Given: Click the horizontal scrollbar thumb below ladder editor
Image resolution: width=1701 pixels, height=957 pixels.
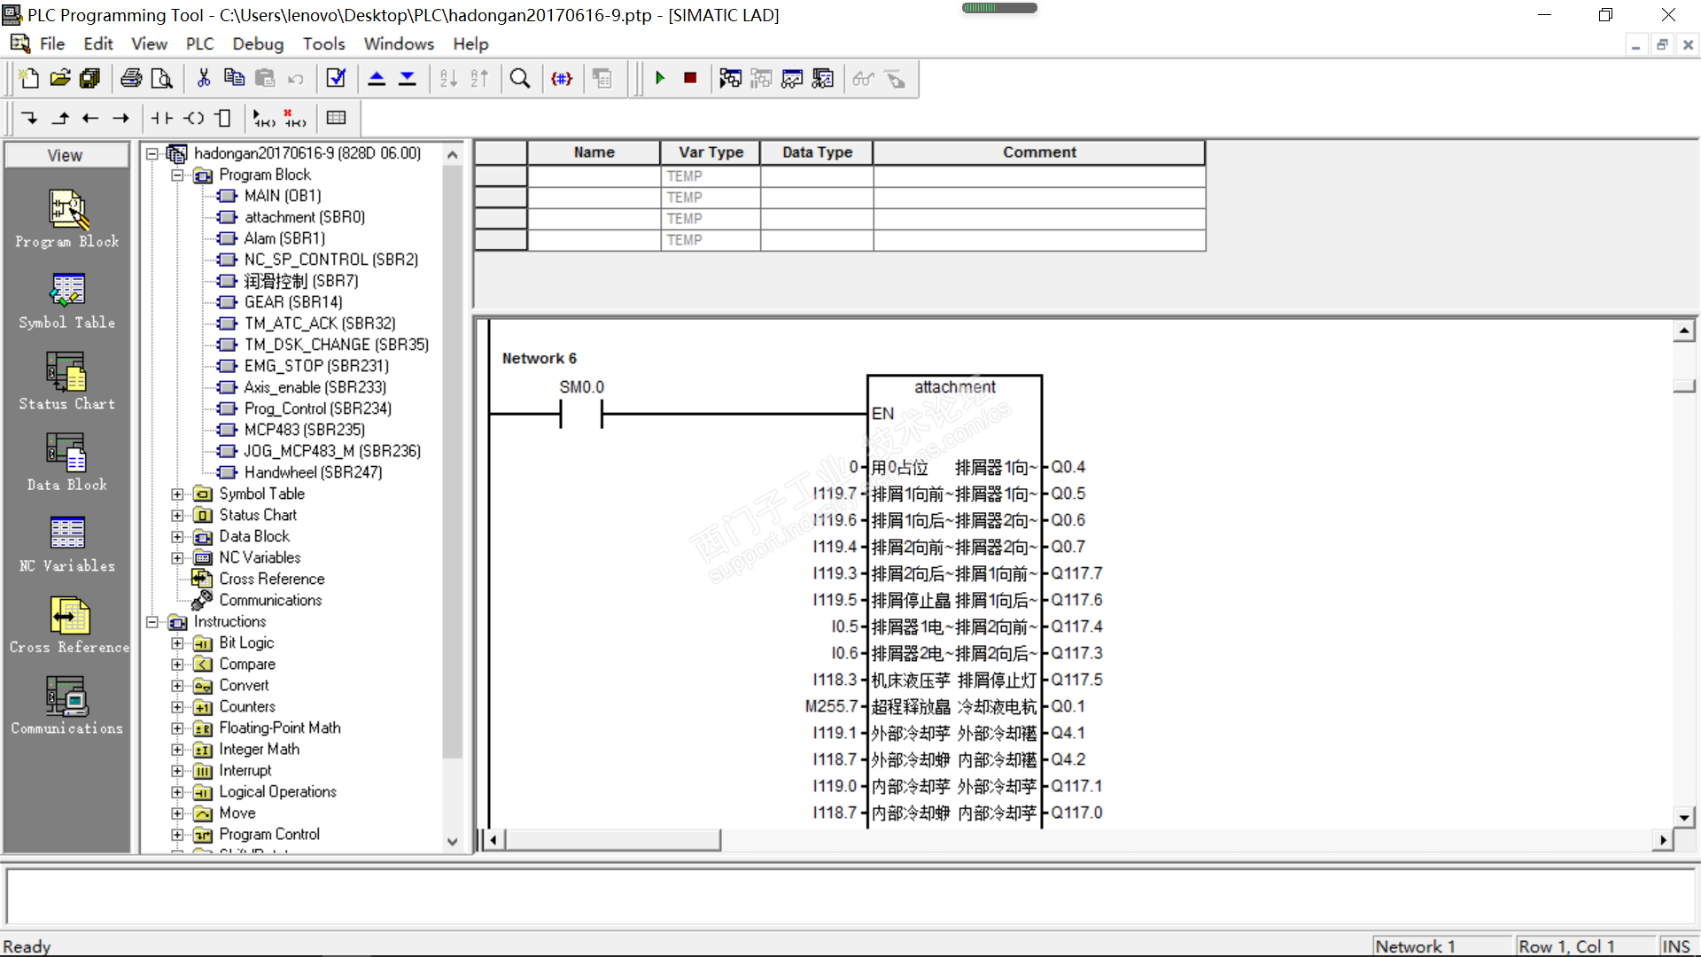Looking at the screenshot, I should 611,839.
